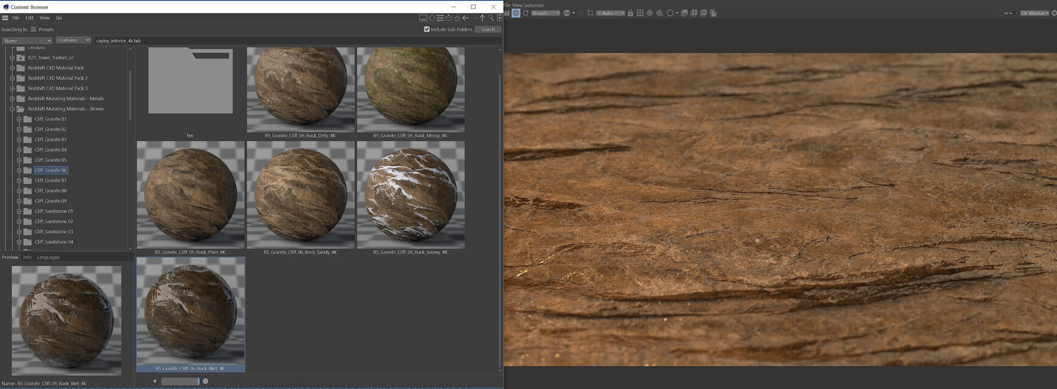Open the Contains condition dropdown
This screenshot has width=1057, height=389.
click(x=74, y=40)
